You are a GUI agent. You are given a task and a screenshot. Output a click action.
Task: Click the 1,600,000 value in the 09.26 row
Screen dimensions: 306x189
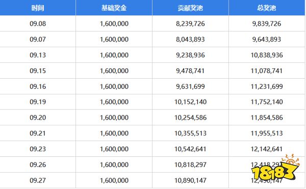tap(114, 164)
